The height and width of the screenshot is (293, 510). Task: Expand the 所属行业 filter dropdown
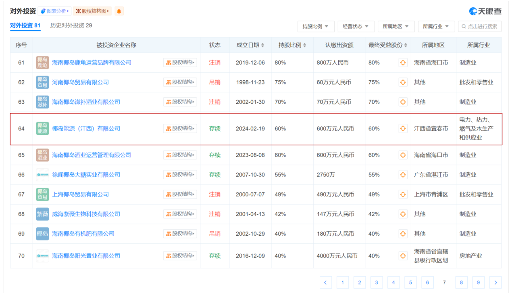(436, 27)
